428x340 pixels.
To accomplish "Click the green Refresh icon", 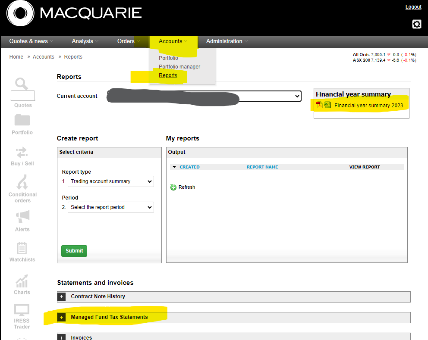I will [173, 187].
